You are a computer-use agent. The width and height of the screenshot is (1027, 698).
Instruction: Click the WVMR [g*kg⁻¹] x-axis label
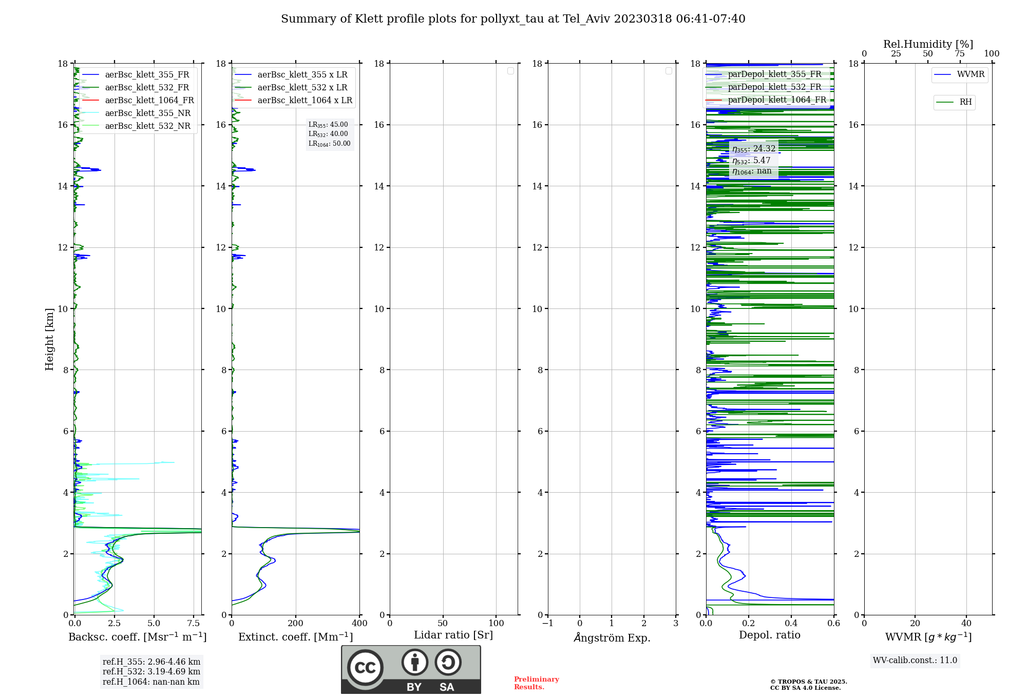pos(928,637)
